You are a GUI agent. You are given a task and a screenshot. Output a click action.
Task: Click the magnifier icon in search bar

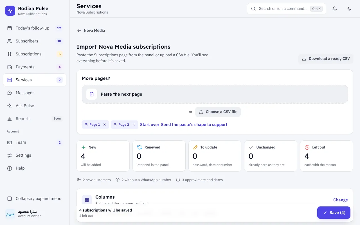[x=253, y=9]
